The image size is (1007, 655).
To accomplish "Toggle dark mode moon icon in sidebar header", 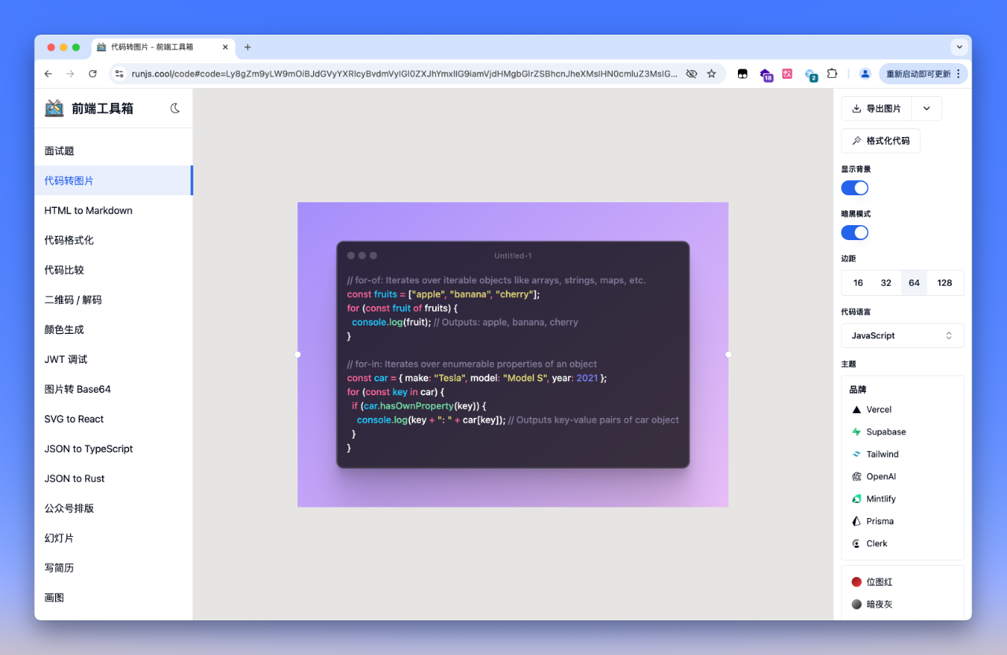I will click(x=175, y=108).
